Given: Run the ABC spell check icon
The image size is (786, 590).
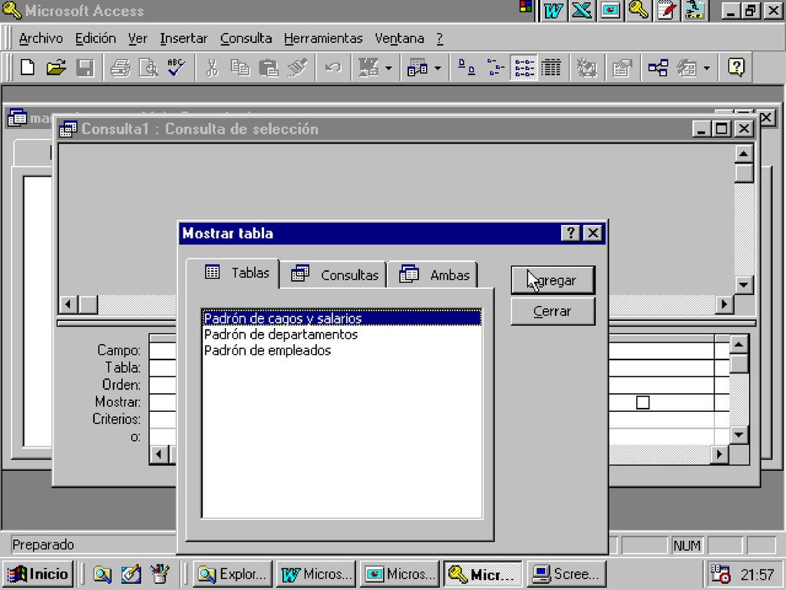Looking at the screenshot, I should 177,68.
